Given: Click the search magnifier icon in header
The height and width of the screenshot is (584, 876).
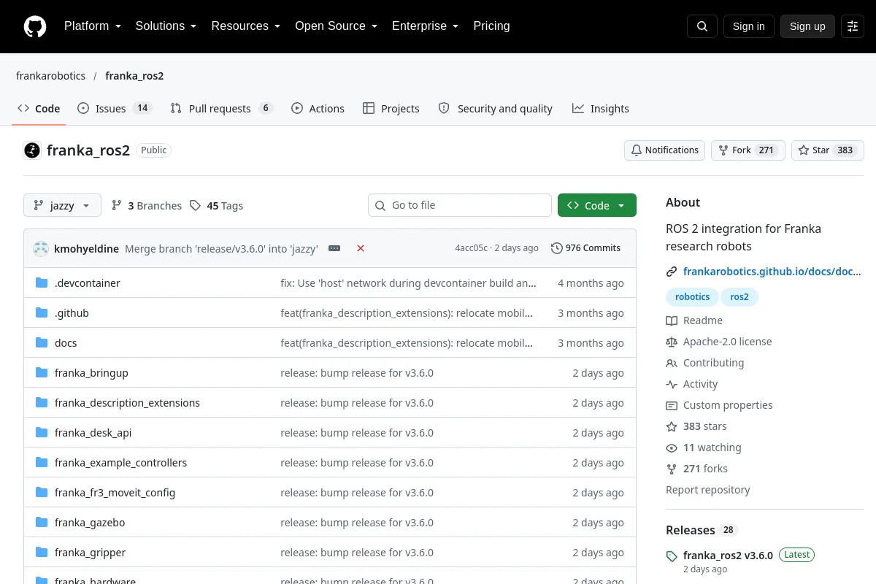Looking at the screenshot, I should coord(702,26).
